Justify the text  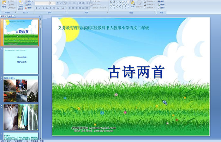tap(80, 8)
